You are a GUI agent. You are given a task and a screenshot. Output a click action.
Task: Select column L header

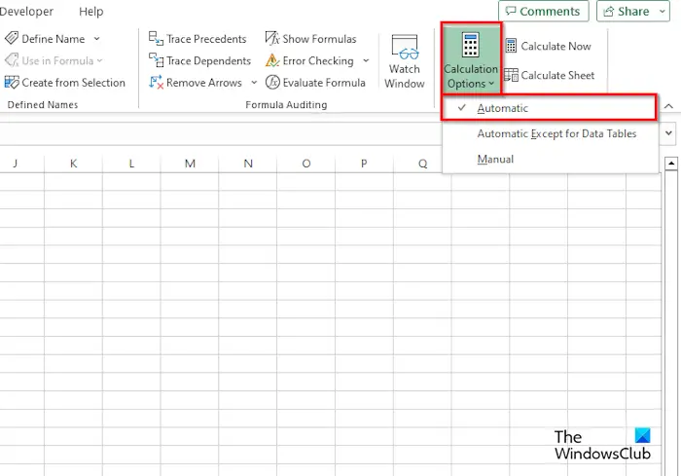click(131, 164)
